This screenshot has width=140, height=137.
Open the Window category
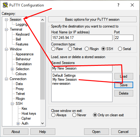pyautogui.click(x=16, y=49)
